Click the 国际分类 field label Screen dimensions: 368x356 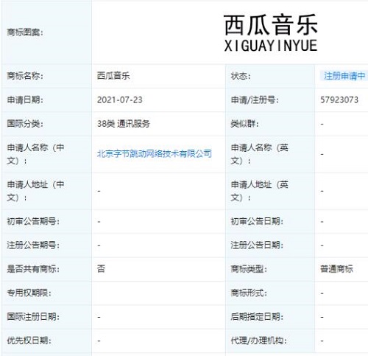pyautogui.click(x=25, y=124)
